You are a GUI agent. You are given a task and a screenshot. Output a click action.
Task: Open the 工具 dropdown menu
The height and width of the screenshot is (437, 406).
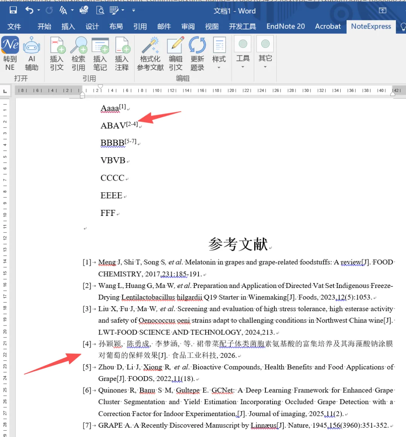click(243, 53)
